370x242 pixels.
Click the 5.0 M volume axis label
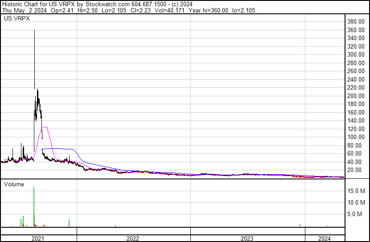pos(359,214)
